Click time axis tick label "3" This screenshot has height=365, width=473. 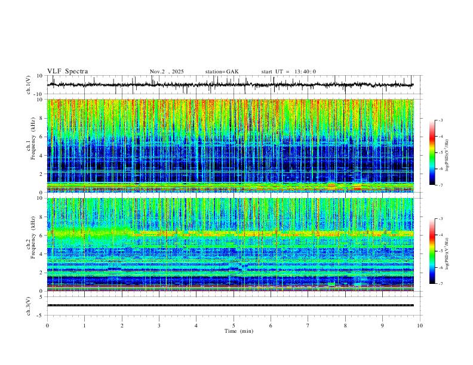coord(159,326)
